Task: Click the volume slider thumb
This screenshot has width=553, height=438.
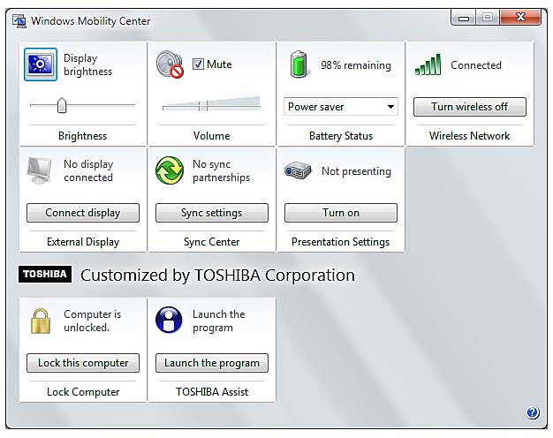Action: point(203,106)
